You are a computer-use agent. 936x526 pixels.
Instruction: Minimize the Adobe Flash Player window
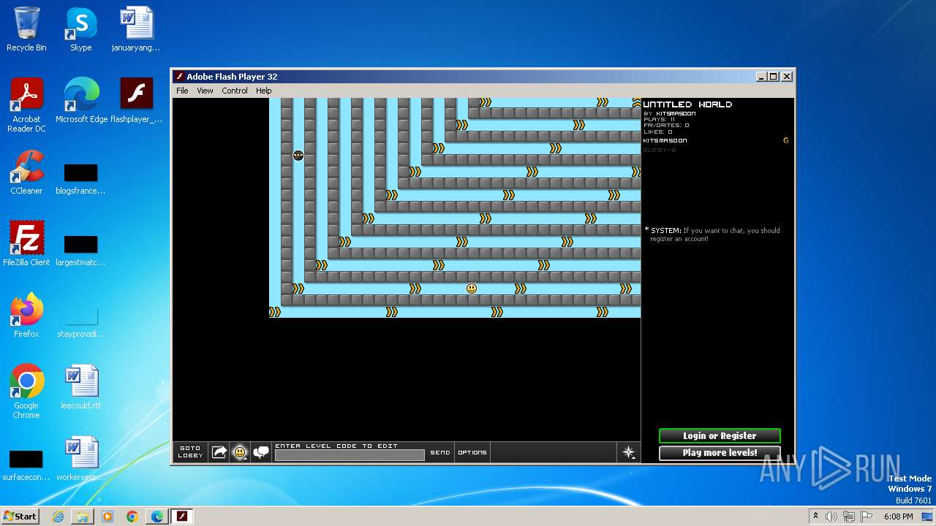click(761, 77)
